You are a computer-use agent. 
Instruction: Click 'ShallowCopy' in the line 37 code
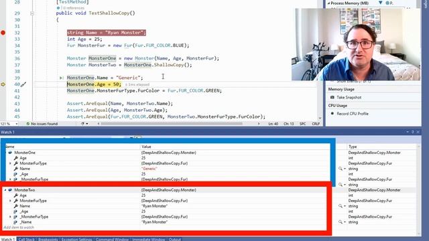(x=168, y=65)
